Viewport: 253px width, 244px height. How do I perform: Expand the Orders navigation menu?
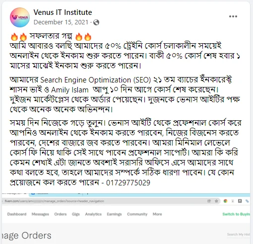(61, 214)
